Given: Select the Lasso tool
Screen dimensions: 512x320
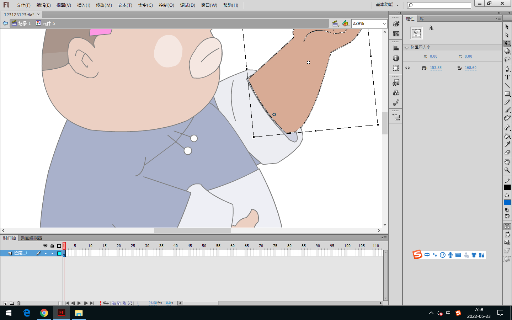Looking at the screenshot, I should (x=507, y=59).
